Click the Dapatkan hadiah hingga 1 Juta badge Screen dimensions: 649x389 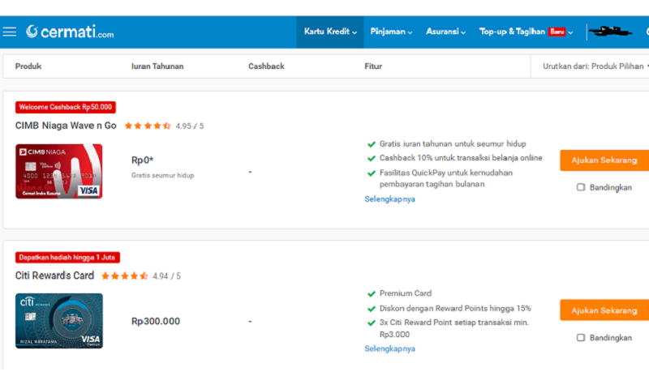(67, 257)
